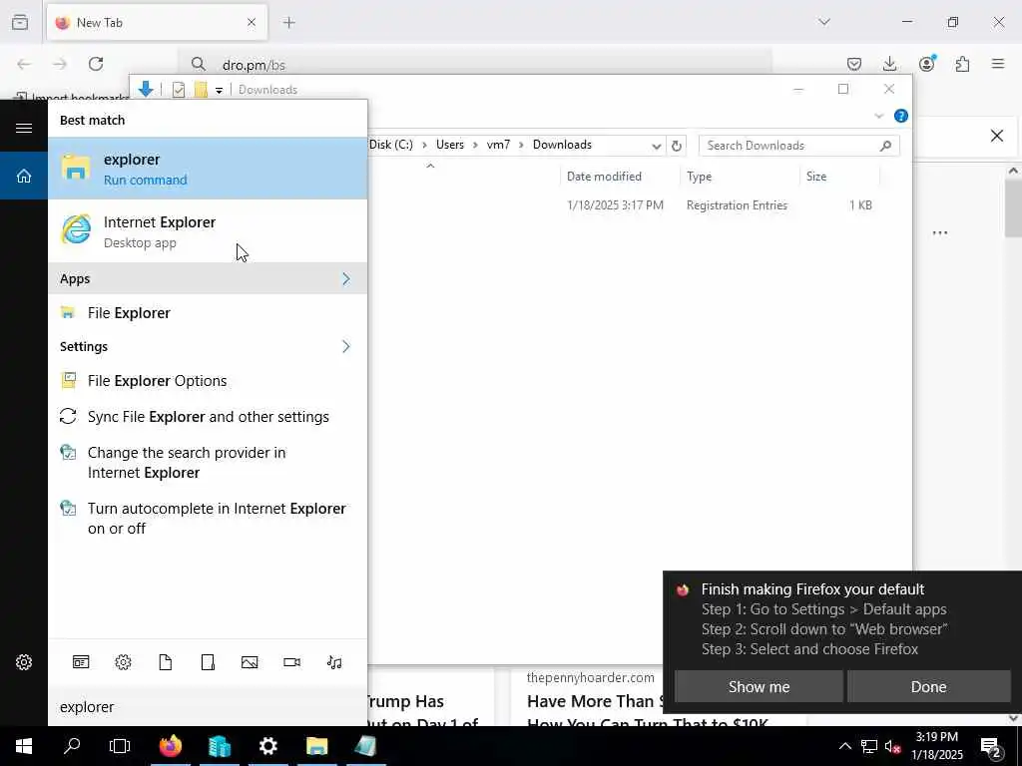Click Done in Firefox default notification

[x=928, y=687]
